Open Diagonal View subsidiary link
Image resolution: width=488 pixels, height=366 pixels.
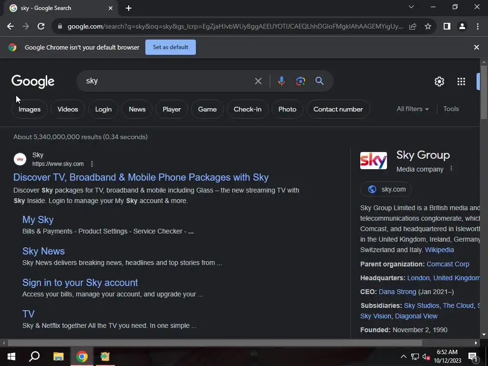[x=416, y=316]
